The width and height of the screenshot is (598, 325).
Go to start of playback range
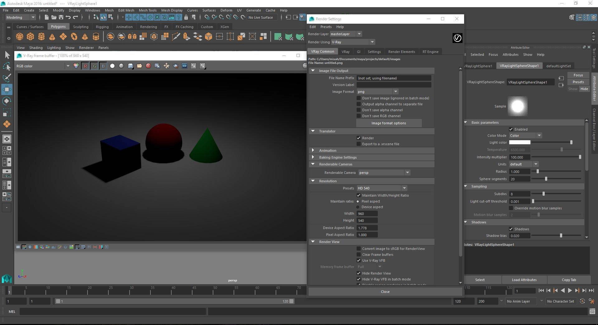pos(541,290)
